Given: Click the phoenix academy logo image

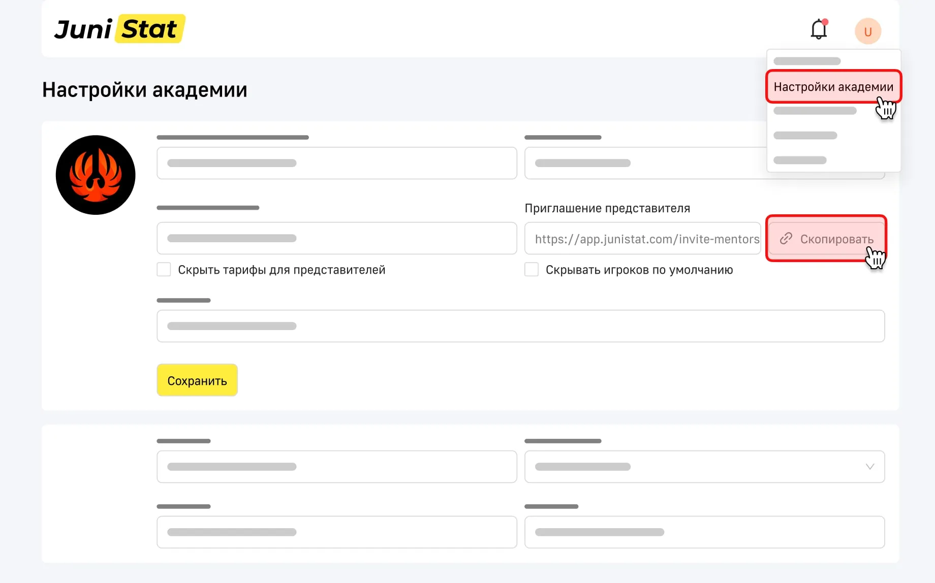Looking at the screenshot, I should coord(96,175).
